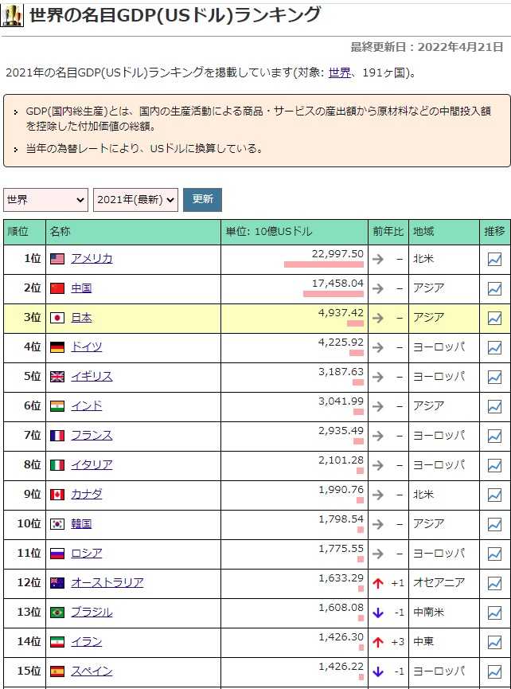Screen dimensions: 511x689
Task: Show the trend chart icon for カナダ
Action: click(494, 495)
